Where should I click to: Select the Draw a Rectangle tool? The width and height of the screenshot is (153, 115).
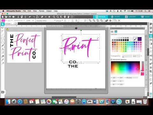[3, 38]
